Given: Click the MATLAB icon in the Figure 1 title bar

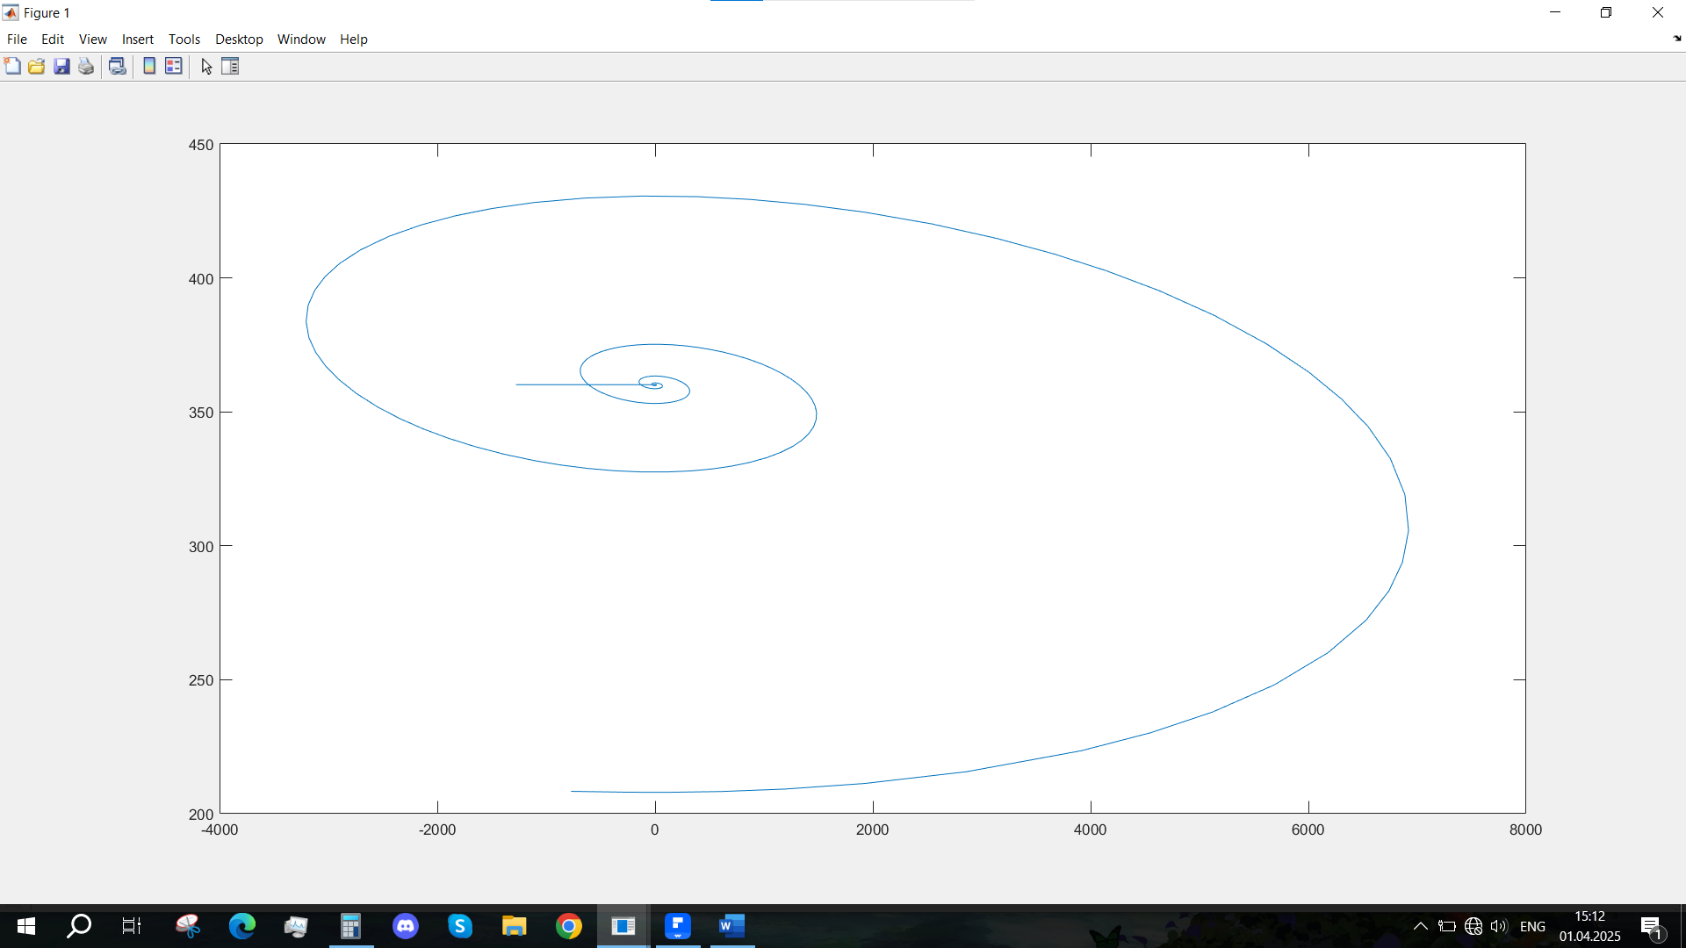Looking at the screenshot, I should click(11, 12).
